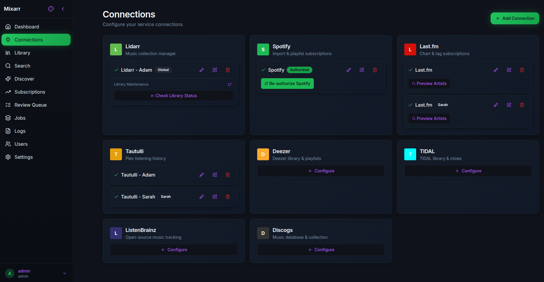
Task: Click the theme palette icon beside Mixarr
Action: (x=51, y=9)
